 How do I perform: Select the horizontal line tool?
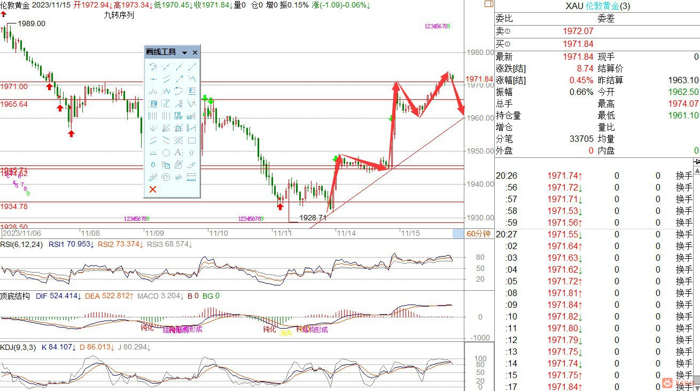(x=153, y=79)
